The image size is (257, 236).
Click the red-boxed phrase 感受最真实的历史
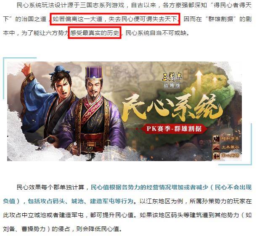click(95, 33)
